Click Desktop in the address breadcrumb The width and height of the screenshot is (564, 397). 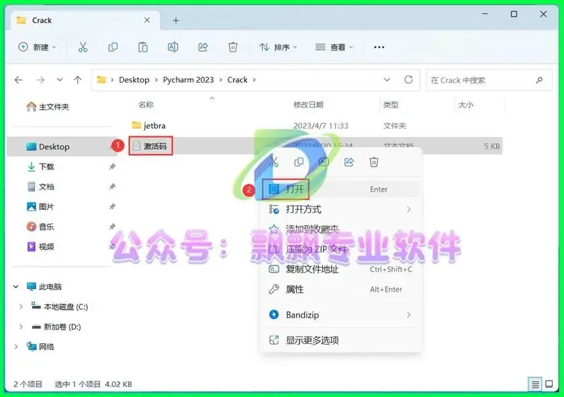(134, 79)
